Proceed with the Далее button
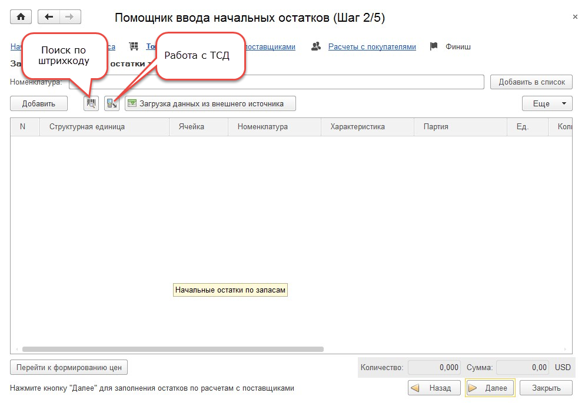The image size is (585, 403). 490,388
